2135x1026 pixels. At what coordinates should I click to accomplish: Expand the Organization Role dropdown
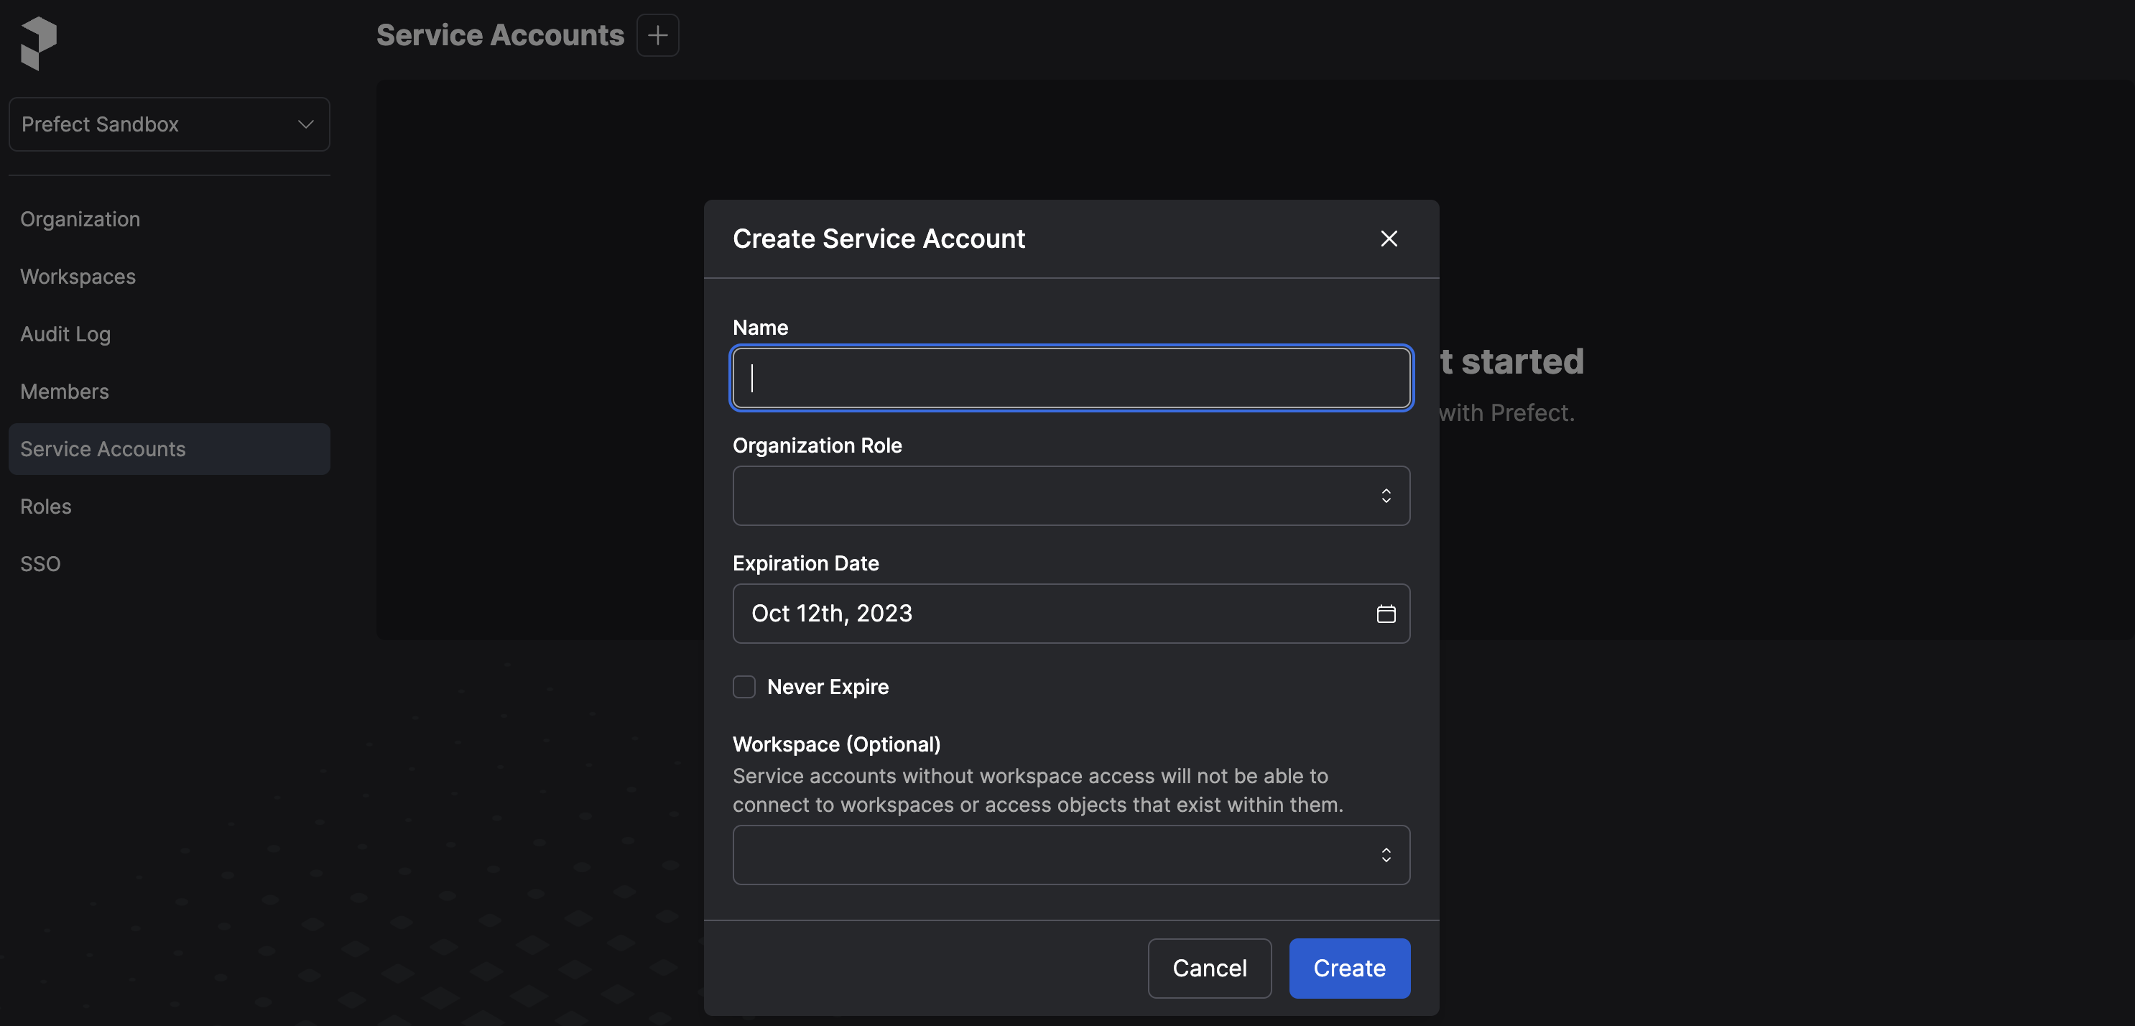pyautogui.click(x=1071, y=496)
